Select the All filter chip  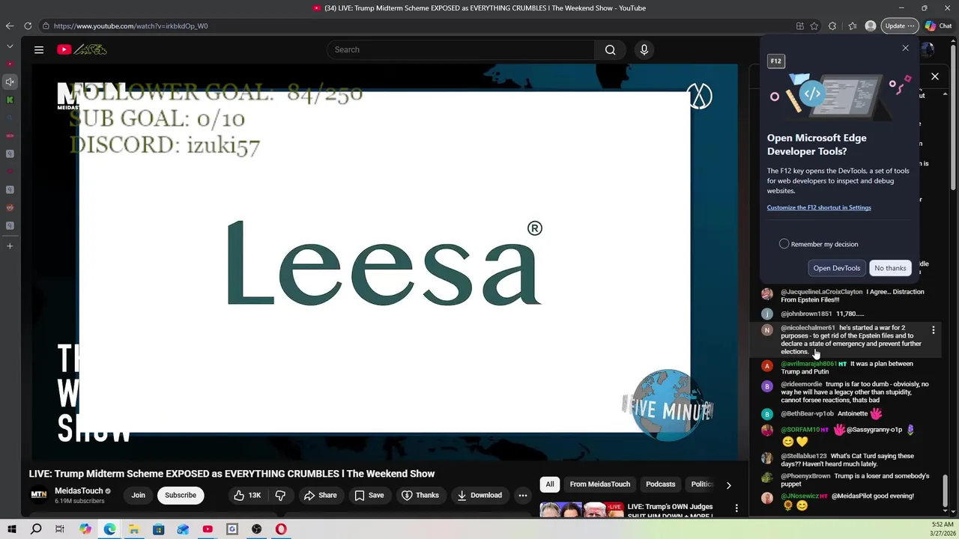tap(550, 484)
